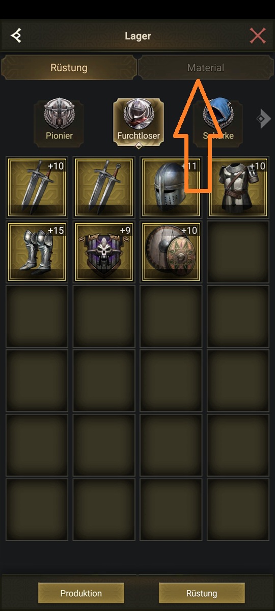
Task: Switch to the Material tab
Action: (206, 68)
